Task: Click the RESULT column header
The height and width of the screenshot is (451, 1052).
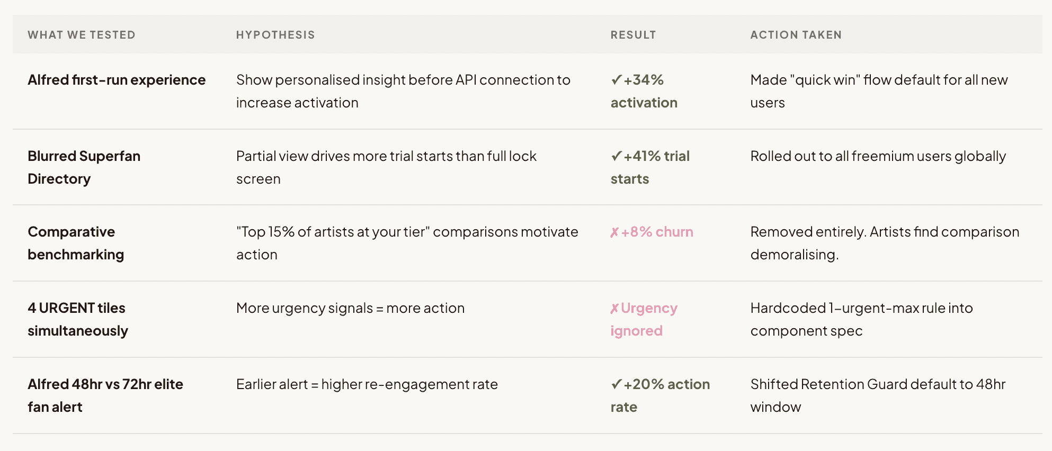Action: 633,35
